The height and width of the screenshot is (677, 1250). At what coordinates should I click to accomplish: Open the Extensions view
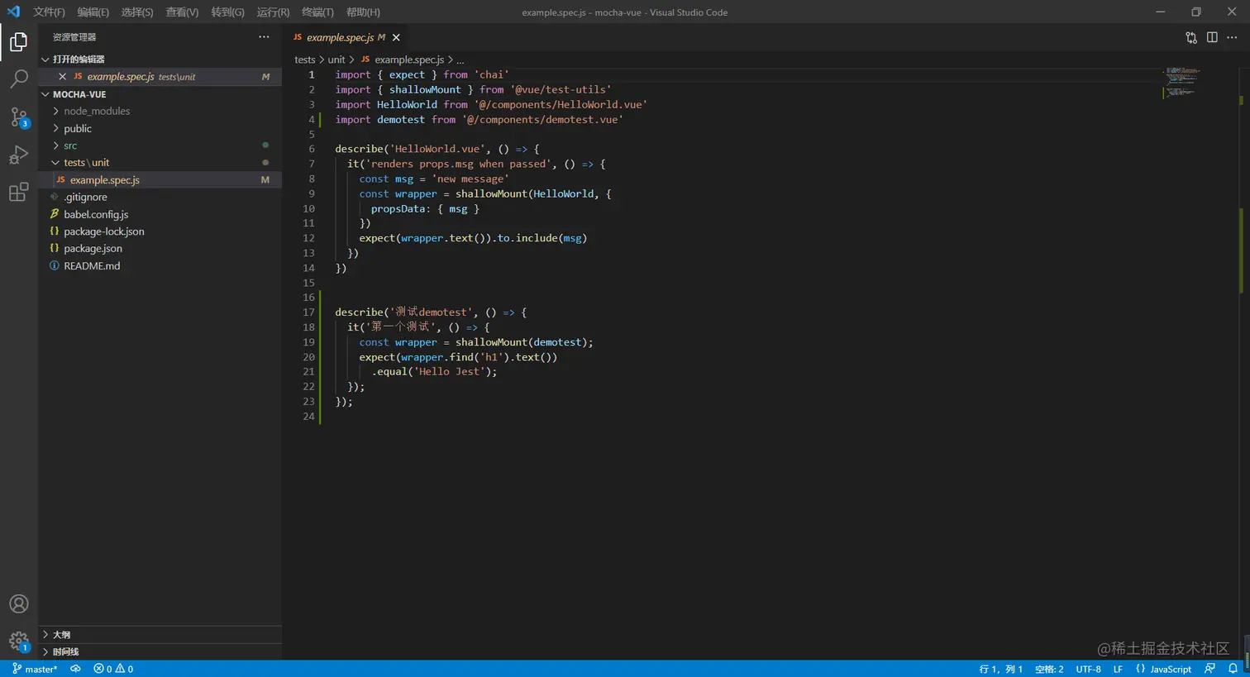[x=18, y=193]
